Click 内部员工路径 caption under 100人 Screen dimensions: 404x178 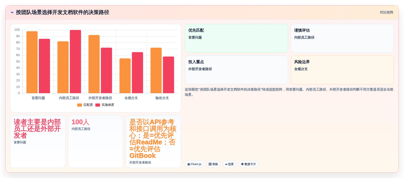point(81,129)
